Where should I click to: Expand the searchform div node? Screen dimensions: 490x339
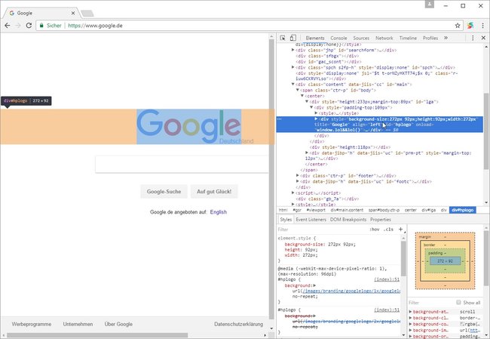[x=292, y=50]
